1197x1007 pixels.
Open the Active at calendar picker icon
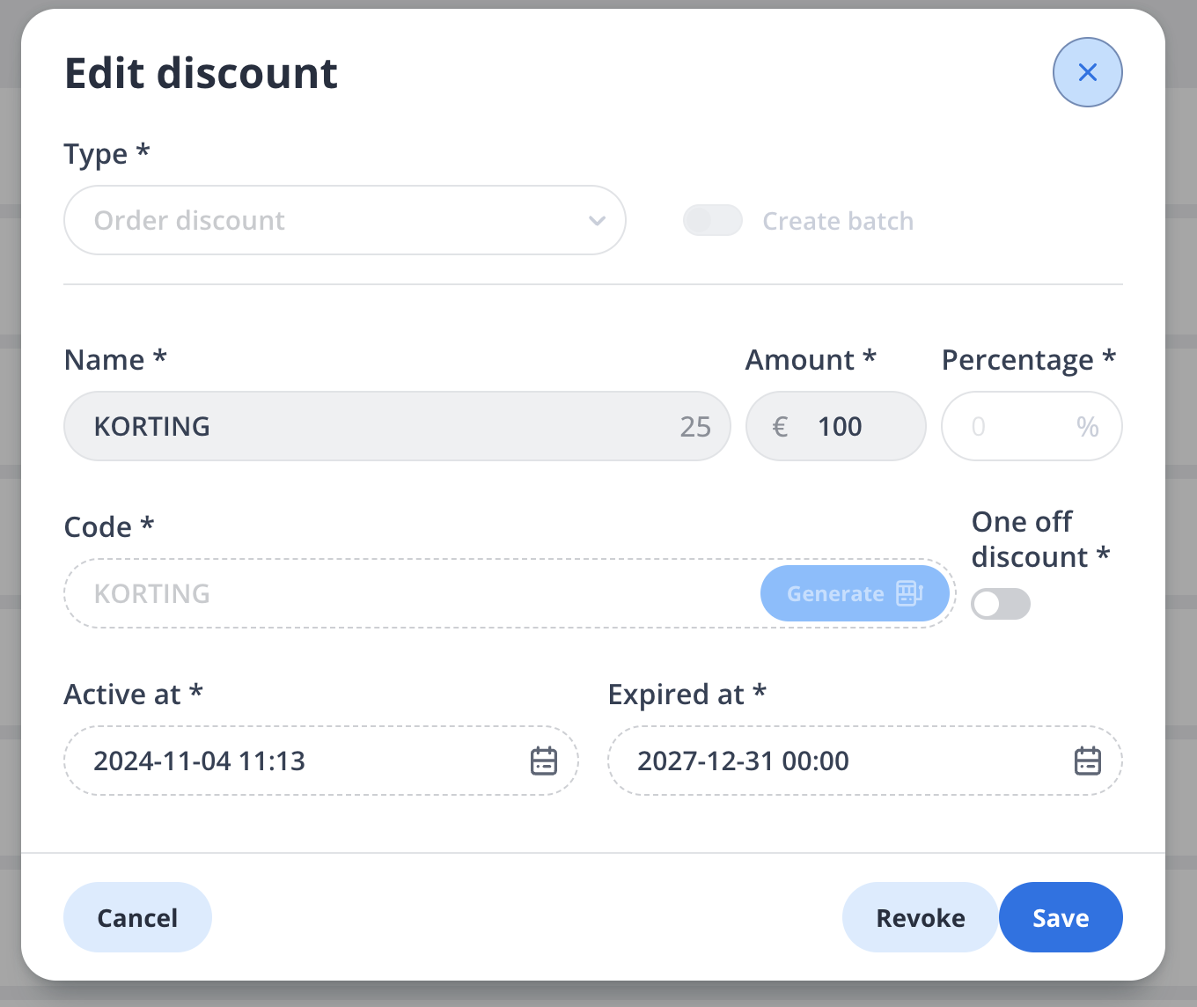(544, 761)
